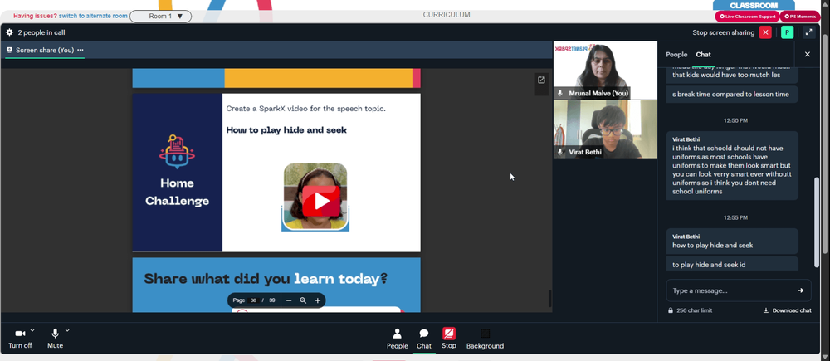Viewport: 830px width, 361px height.
Task: Zoom in the PDF with plus icon
Action: coord(318,300)
